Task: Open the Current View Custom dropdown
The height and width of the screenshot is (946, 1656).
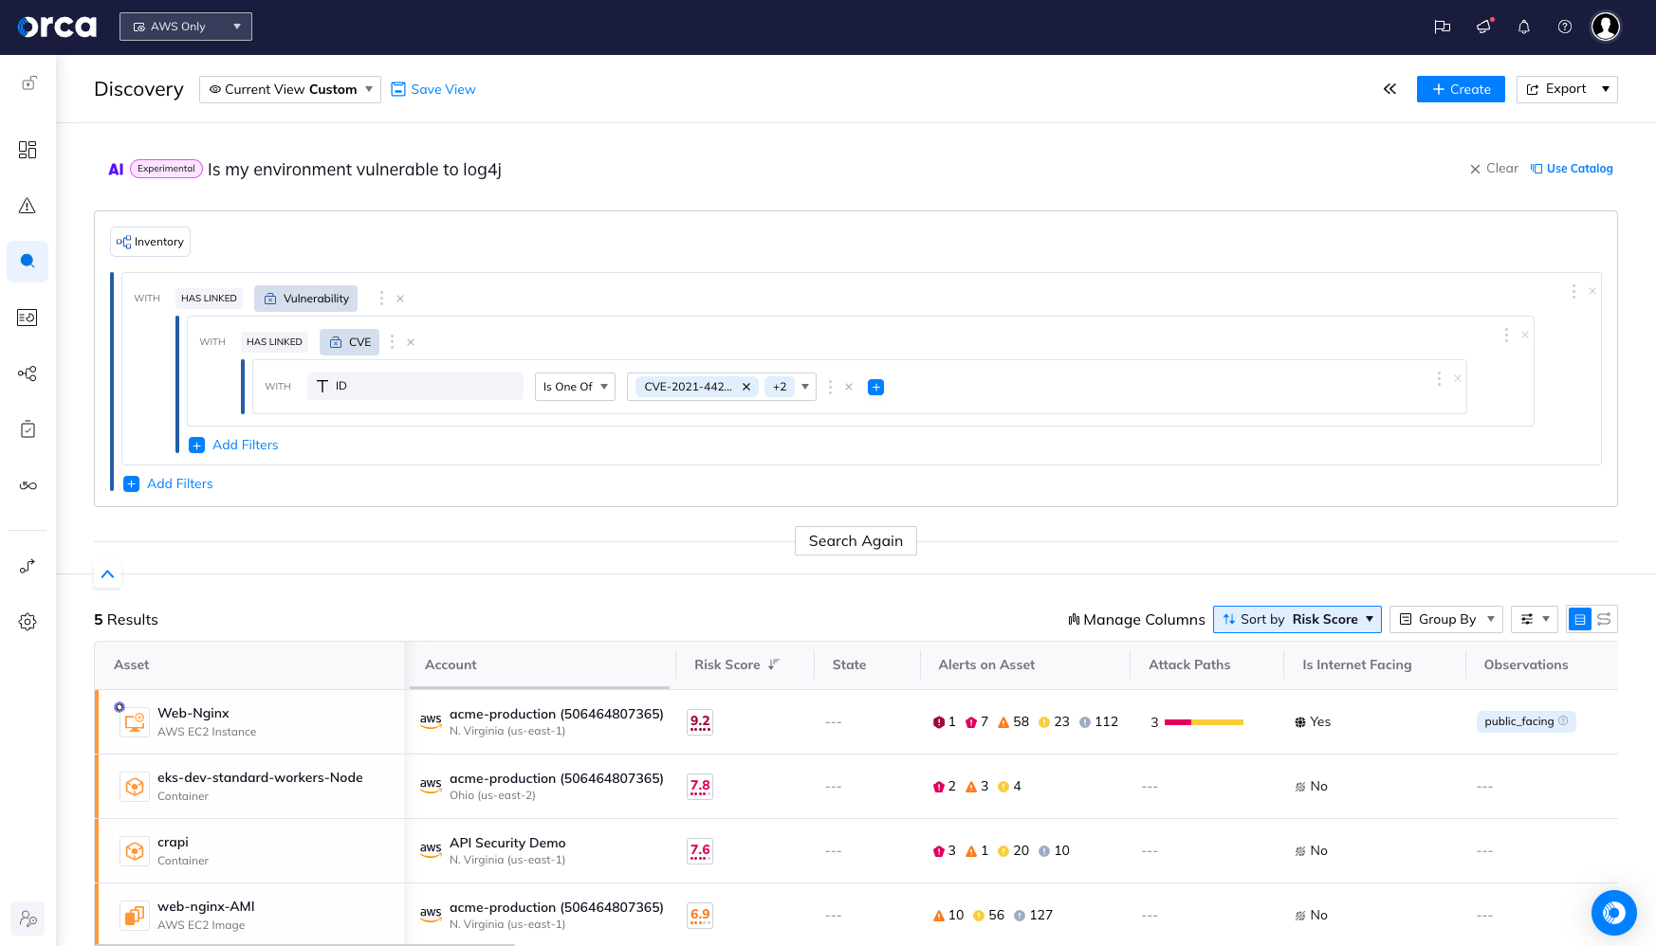Action: tap(290, 89)
